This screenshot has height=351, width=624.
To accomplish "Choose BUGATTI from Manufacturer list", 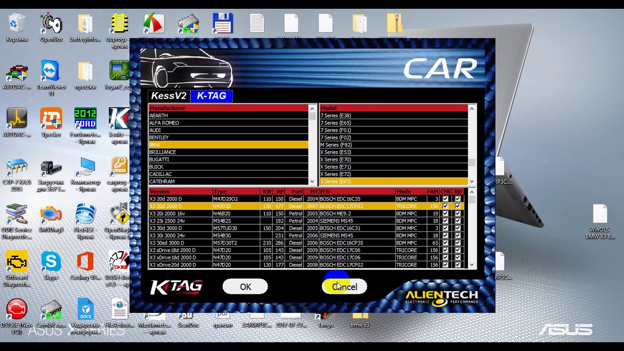I will click(x=228, y=159).
